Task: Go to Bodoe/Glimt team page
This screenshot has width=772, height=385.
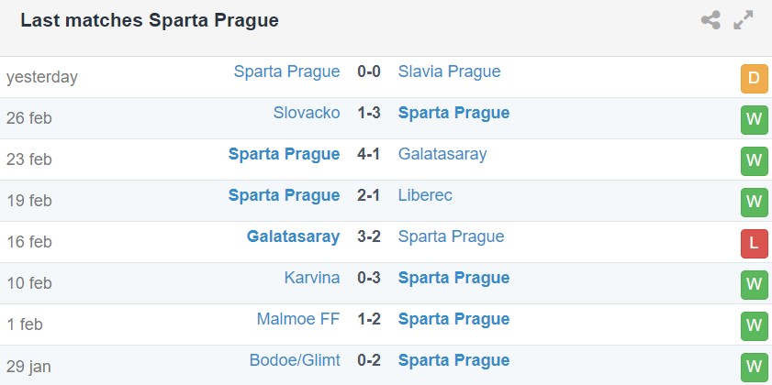Action: (x=295, y=360)
